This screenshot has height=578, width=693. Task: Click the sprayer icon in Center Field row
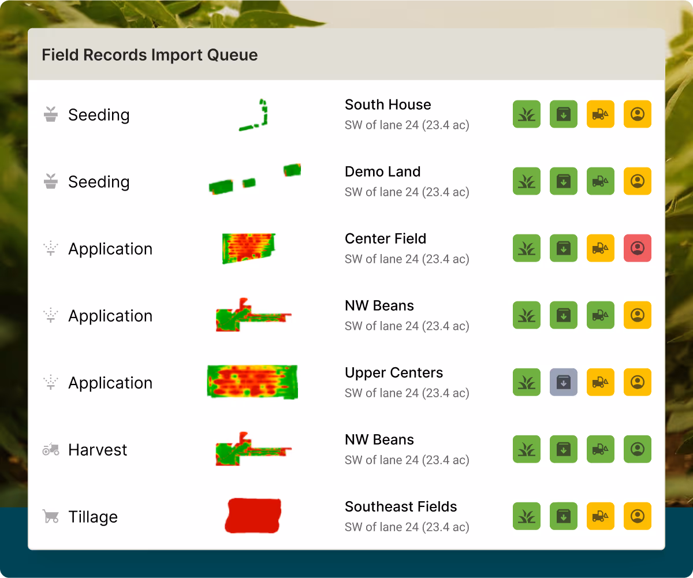[51, 248]
